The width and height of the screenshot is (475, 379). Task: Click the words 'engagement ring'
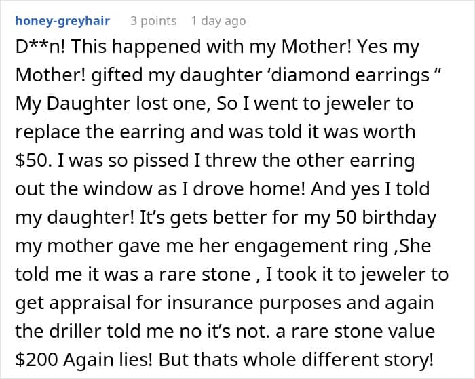(x=312, y=246)
